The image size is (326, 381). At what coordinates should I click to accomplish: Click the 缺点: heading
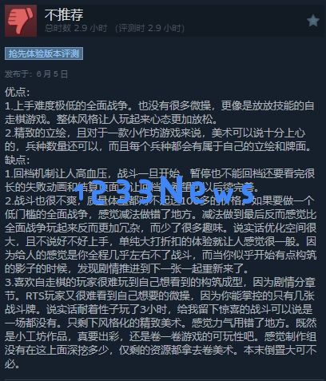(x=18, y=160)
